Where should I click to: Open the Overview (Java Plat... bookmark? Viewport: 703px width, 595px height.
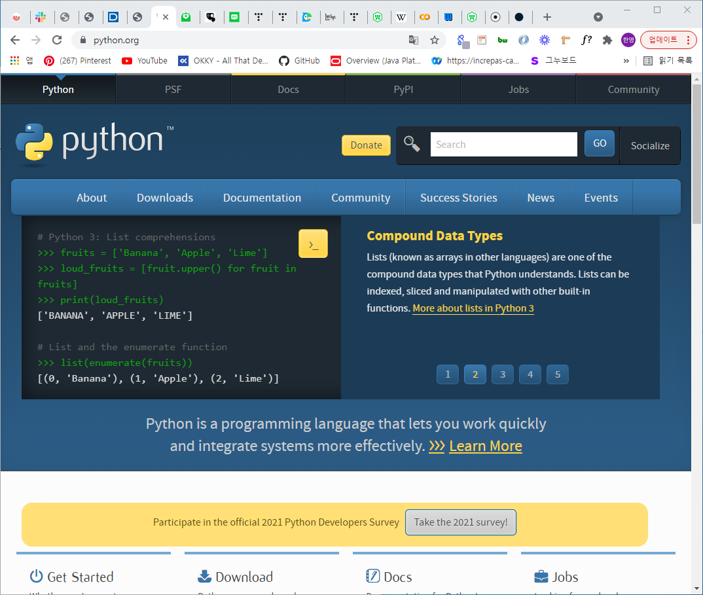point(376,60)
